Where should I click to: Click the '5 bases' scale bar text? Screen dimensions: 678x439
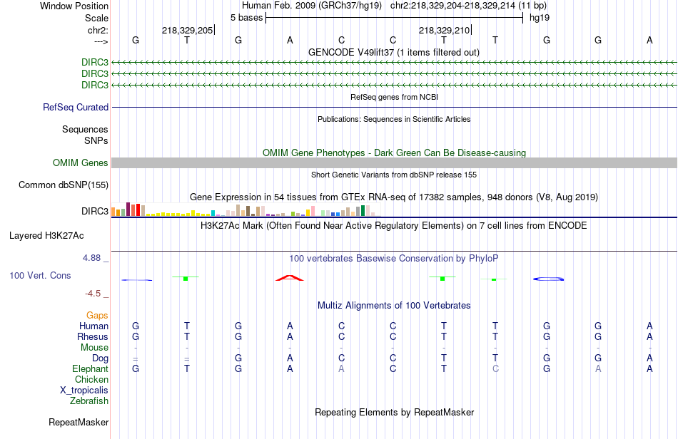tap(246, 18)
